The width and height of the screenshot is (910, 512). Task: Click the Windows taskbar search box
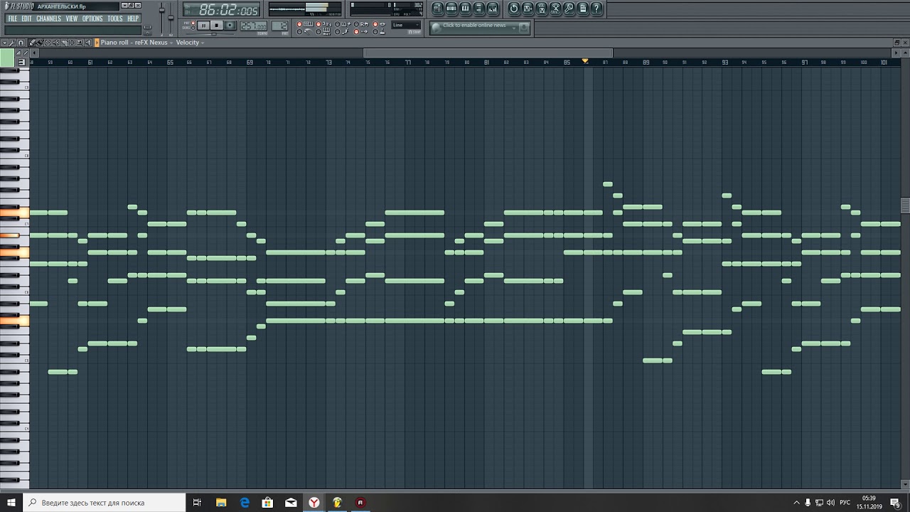pyautogui.click(x=105, y=502)
